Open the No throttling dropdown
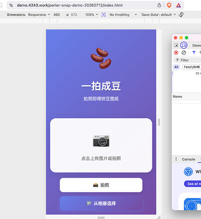Screen dimensions: 201x219 (x=123, y=15)
